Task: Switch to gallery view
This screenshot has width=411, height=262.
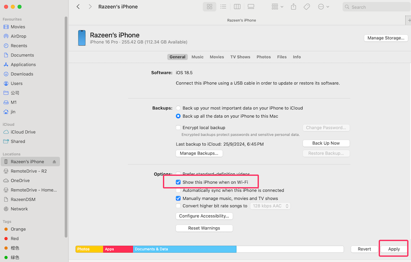Action: 251,7
